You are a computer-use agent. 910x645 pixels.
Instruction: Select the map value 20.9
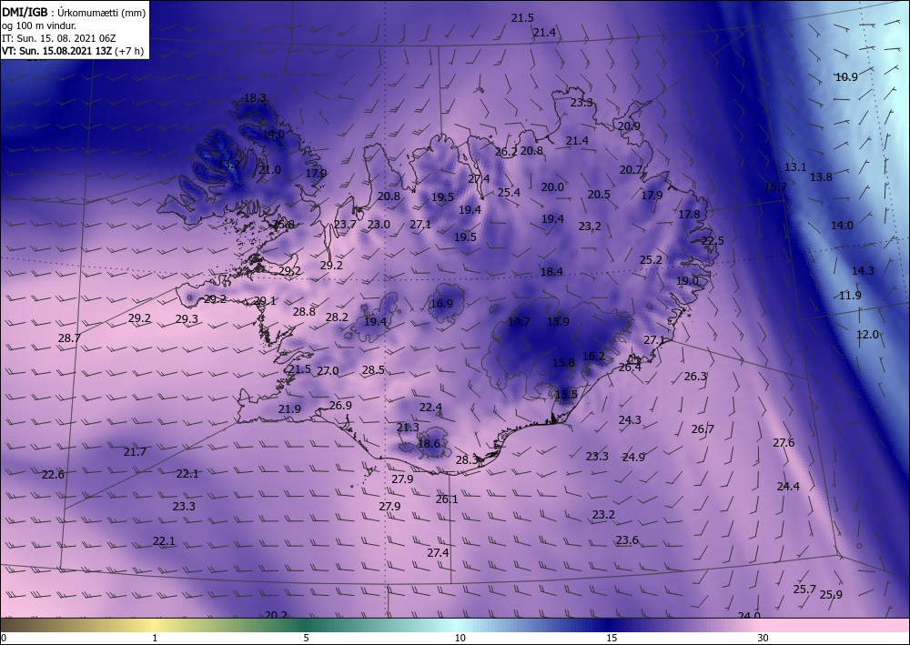point(629,126)
